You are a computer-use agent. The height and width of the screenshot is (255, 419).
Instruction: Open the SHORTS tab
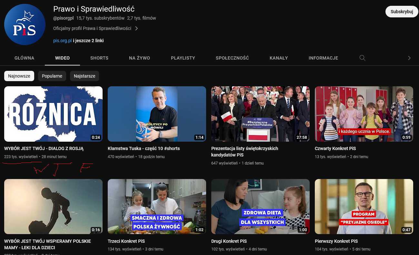pos(99,58)
